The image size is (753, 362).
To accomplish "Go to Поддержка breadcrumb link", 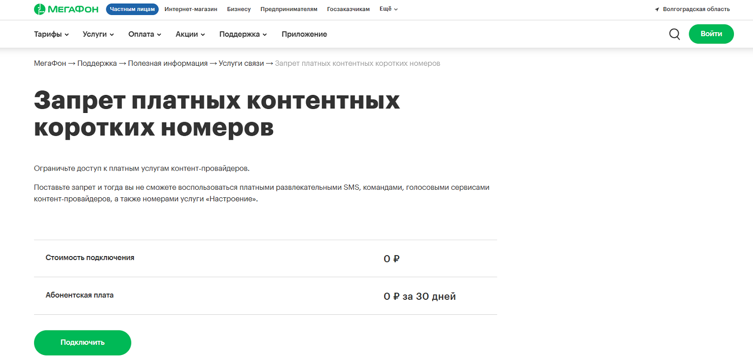I will (x=97, y=63).
